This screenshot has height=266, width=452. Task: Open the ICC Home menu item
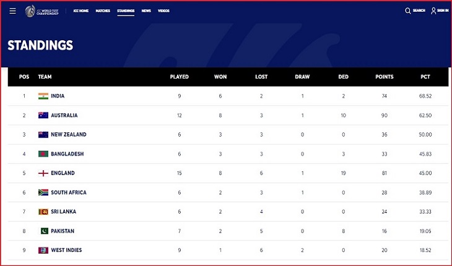point(81,11)
